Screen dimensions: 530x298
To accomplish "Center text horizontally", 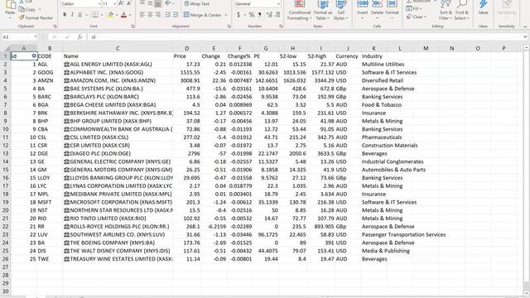I will [x=150, y=15].
